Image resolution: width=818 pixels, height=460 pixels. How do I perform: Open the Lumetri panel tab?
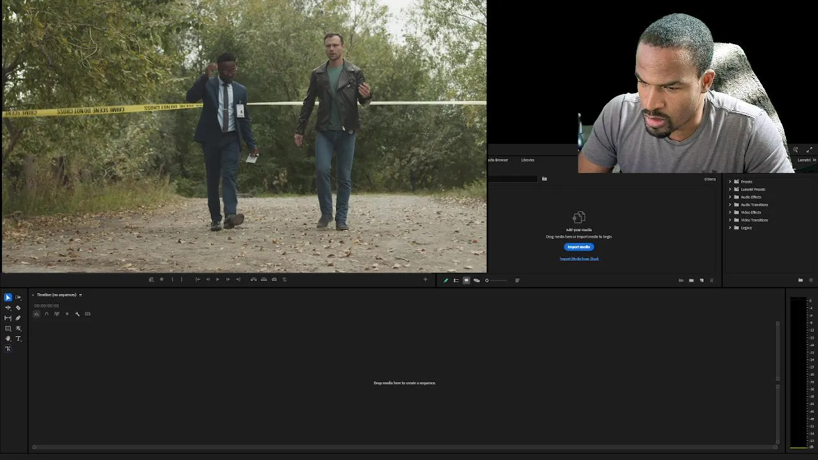click(x=804, y=160)
